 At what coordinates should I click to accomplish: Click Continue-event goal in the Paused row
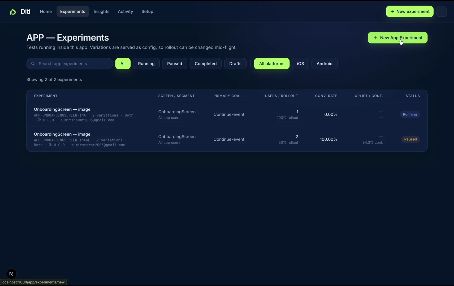click(229, 139)
